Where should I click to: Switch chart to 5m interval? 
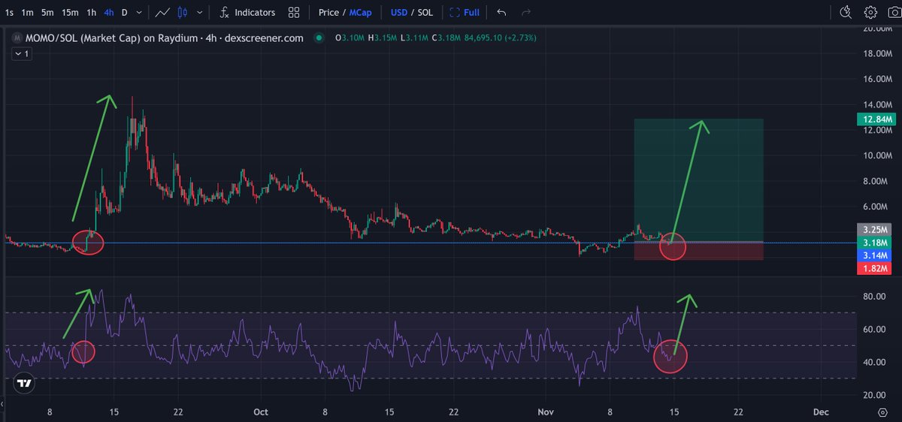click(47, 12)
